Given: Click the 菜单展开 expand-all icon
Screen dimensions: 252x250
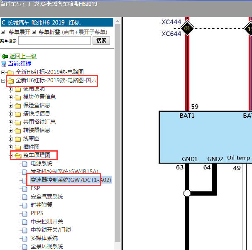Looking at the screenshot, I should (3, 32).
